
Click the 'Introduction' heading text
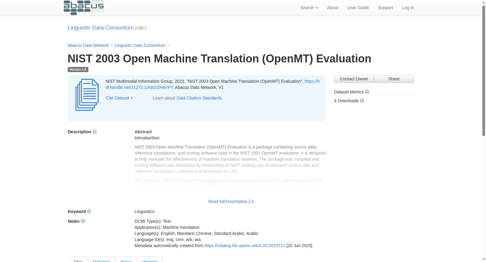(147, 138)
